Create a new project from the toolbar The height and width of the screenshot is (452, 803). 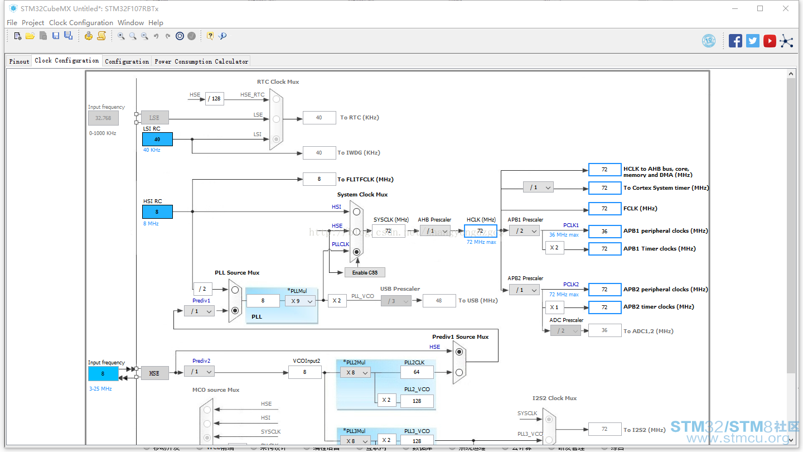coord(18,36)
